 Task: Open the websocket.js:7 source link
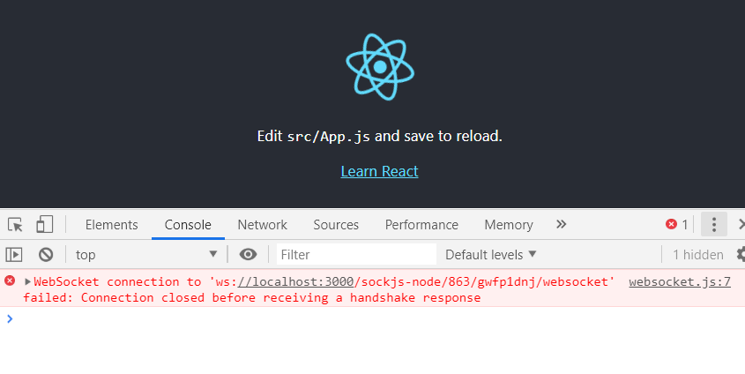coord(680,281)
